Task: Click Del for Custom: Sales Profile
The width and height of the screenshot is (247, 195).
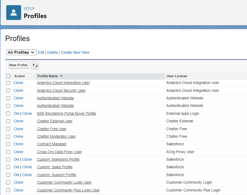Action: 16,167
